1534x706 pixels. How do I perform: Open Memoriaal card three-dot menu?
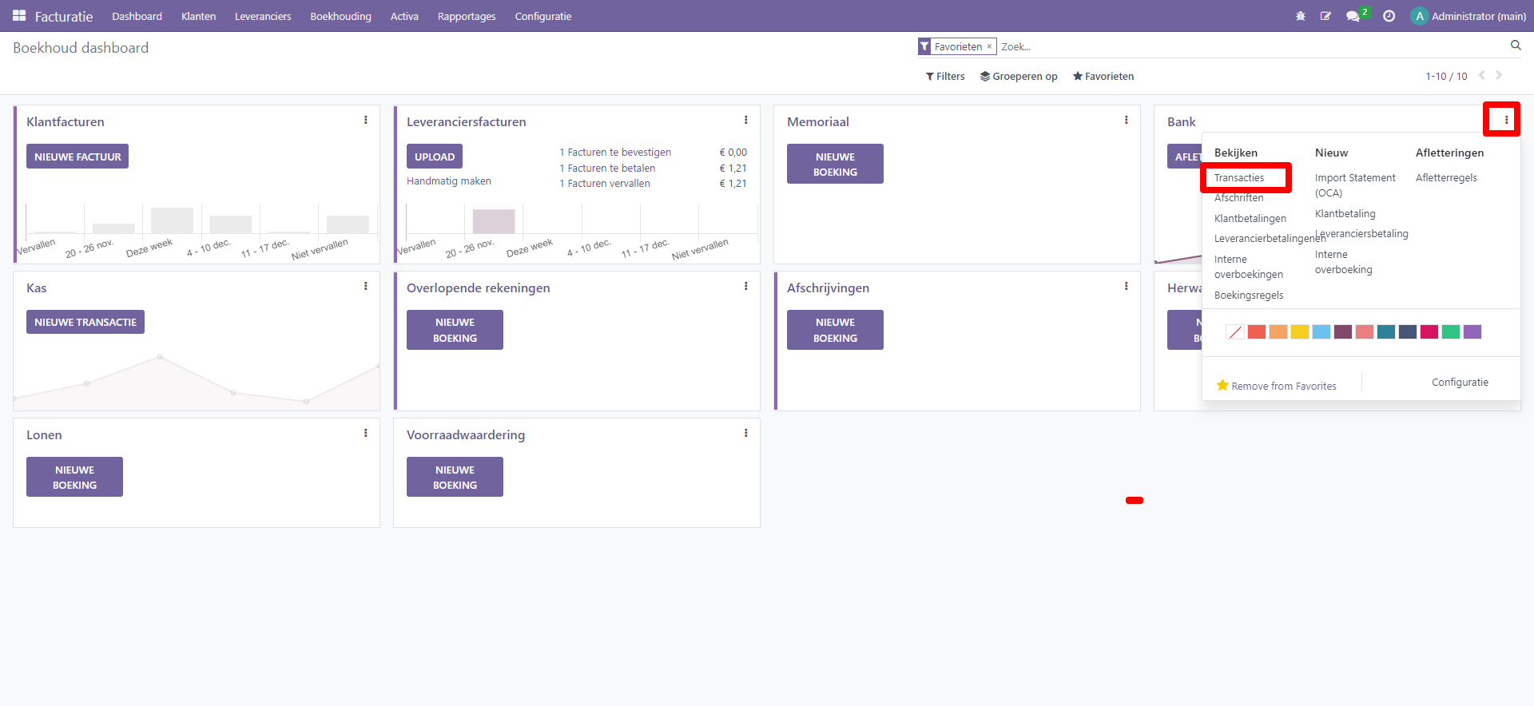tap(1127, 121)
